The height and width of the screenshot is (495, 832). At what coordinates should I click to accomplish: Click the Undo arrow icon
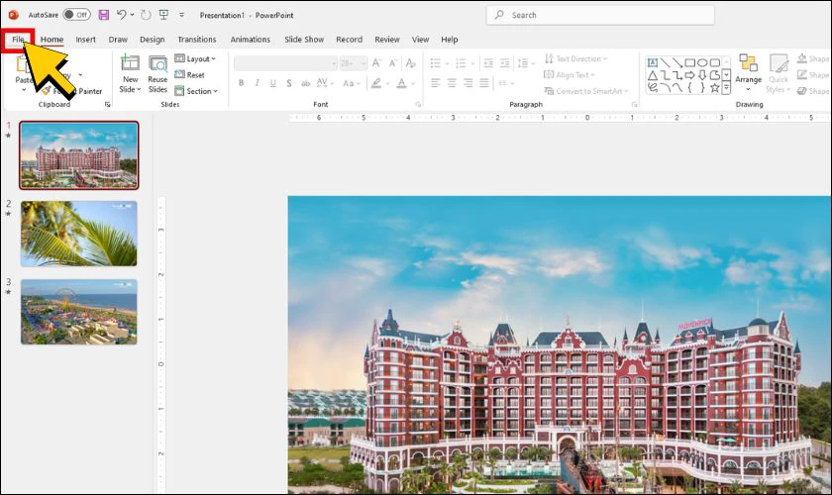tap(122, 15)
